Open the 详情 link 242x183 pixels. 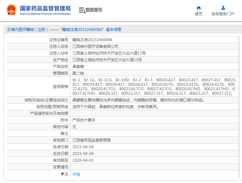pos(76,174)
